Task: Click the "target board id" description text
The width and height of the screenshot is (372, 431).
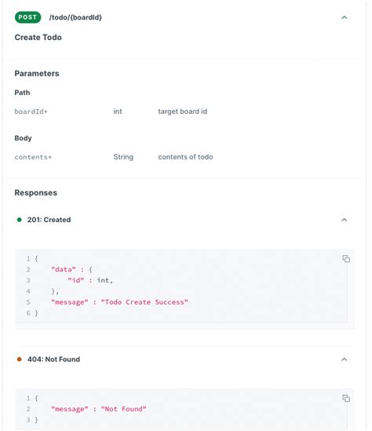Action: (x=183, y=111)
